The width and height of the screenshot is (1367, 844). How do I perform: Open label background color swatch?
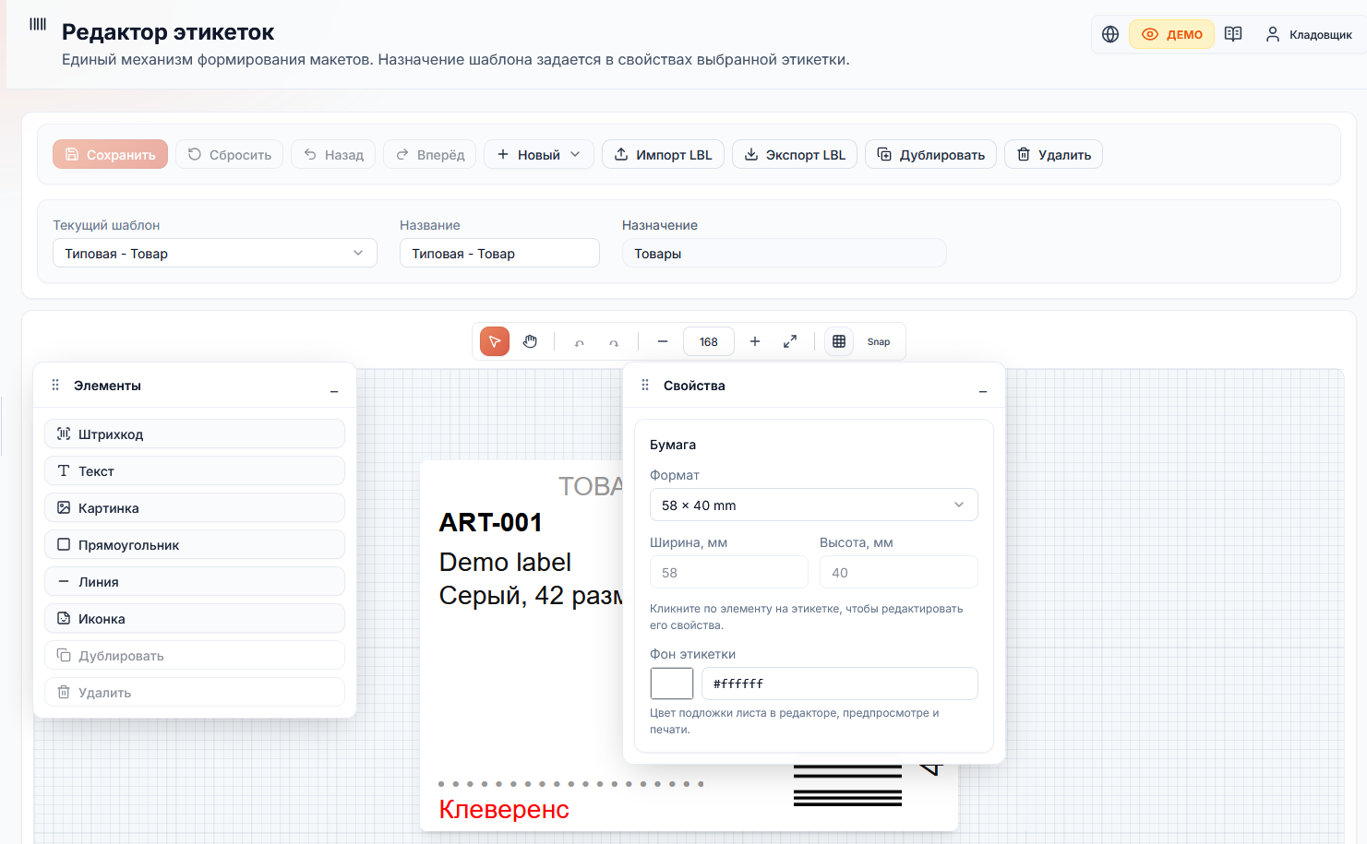tap(672, 684)
